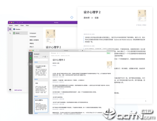Click the book cover in PDF page
The image size is (157, 121).
(142, 16)
